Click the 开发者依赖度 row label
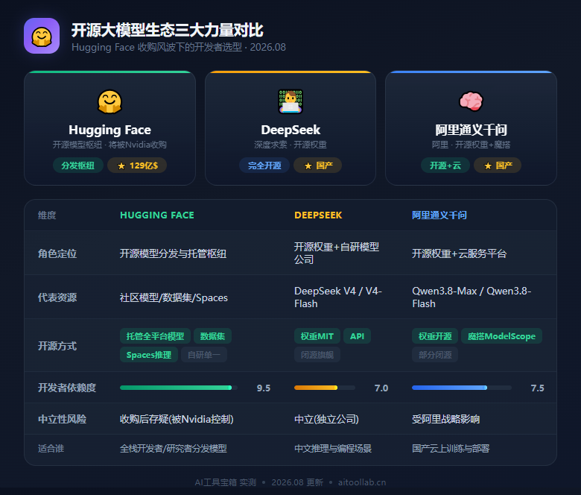The image size is (581, 495). [67, 388]
